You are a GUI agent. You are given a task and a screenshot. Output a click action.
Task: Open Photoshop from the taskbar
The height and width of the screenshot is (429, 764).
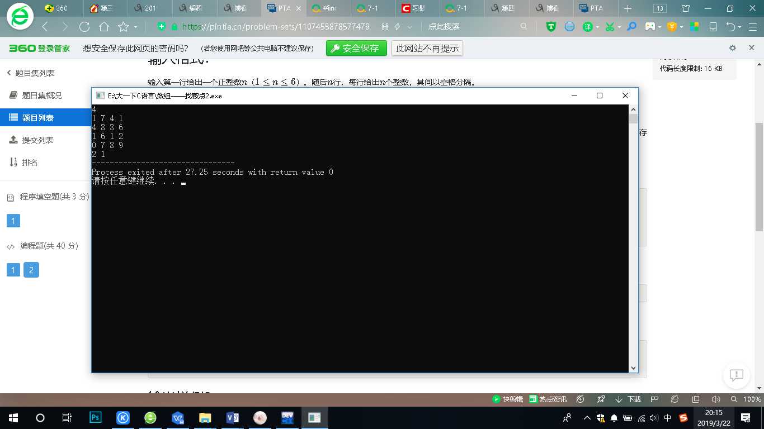coord(96,418)
